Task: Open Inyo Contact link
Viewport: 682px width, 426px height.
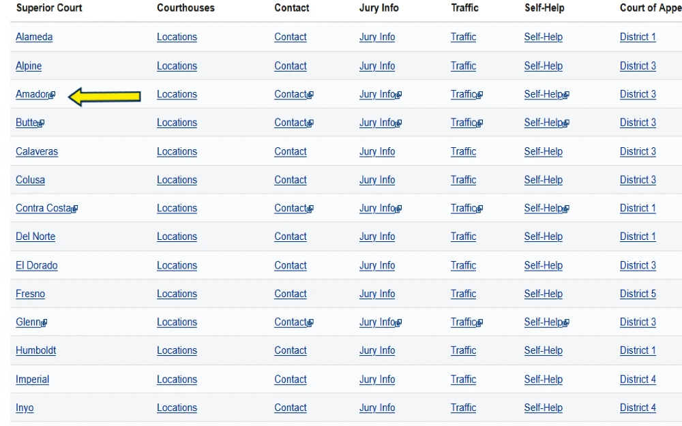Action: [x=291, y=408]
